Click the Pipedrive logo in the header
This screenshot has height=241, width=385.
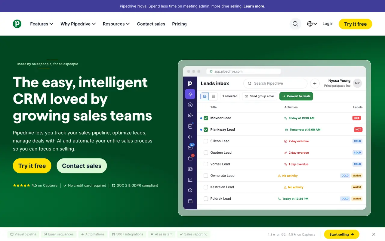(17, 24)
